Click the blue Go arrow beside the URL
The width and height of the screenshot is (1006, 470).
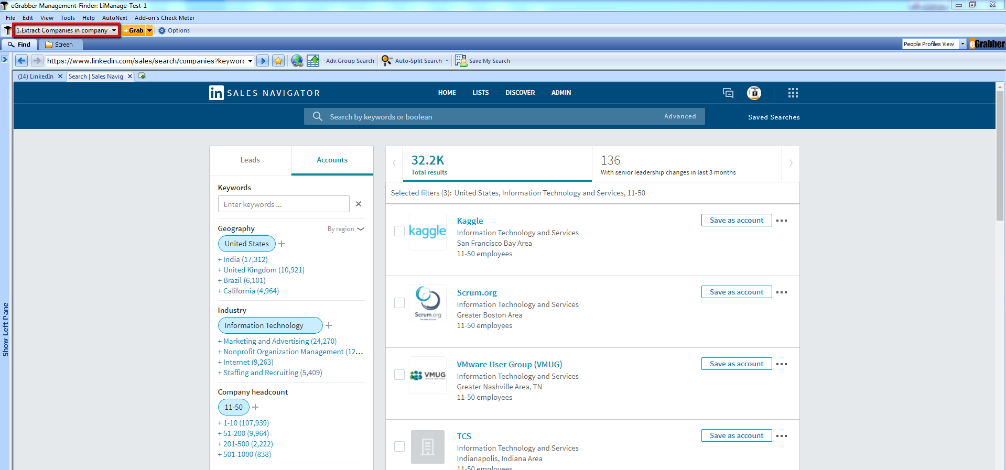[x=263, y=61]
